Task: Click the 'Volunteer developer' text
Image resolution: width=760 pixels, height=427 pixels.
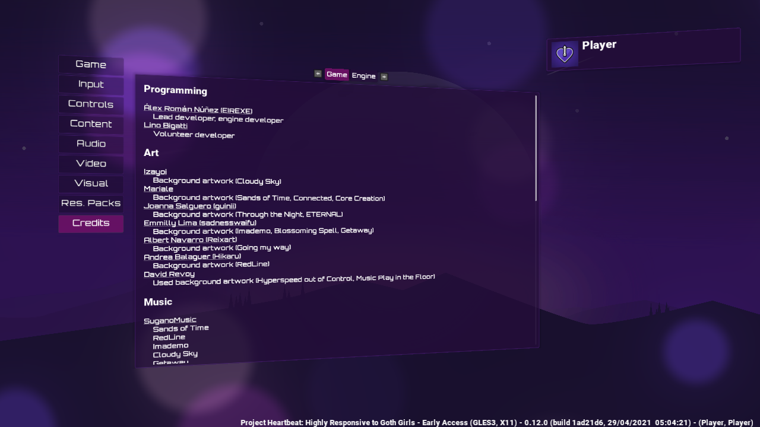Action: click(x=194, y=135)
